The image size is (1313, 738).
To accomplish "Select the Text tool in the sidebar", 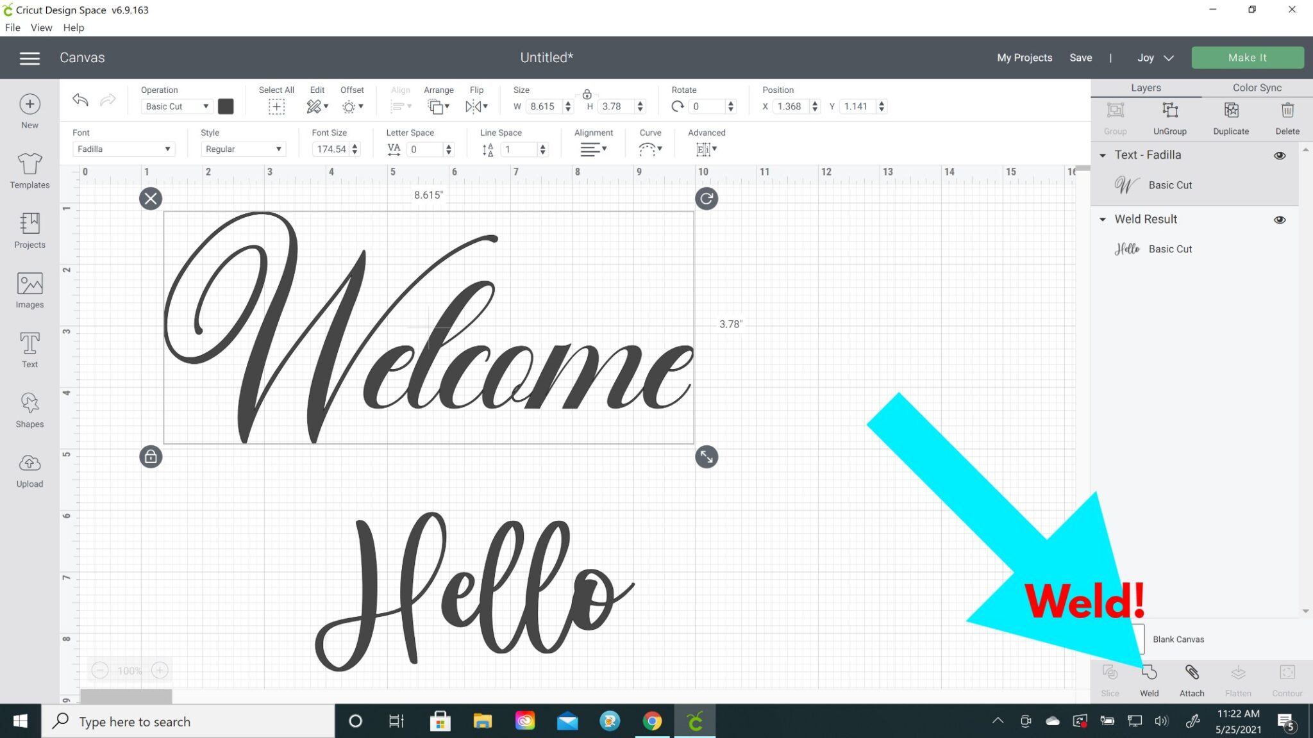I will pyautogui.click(x=29, y=349).
